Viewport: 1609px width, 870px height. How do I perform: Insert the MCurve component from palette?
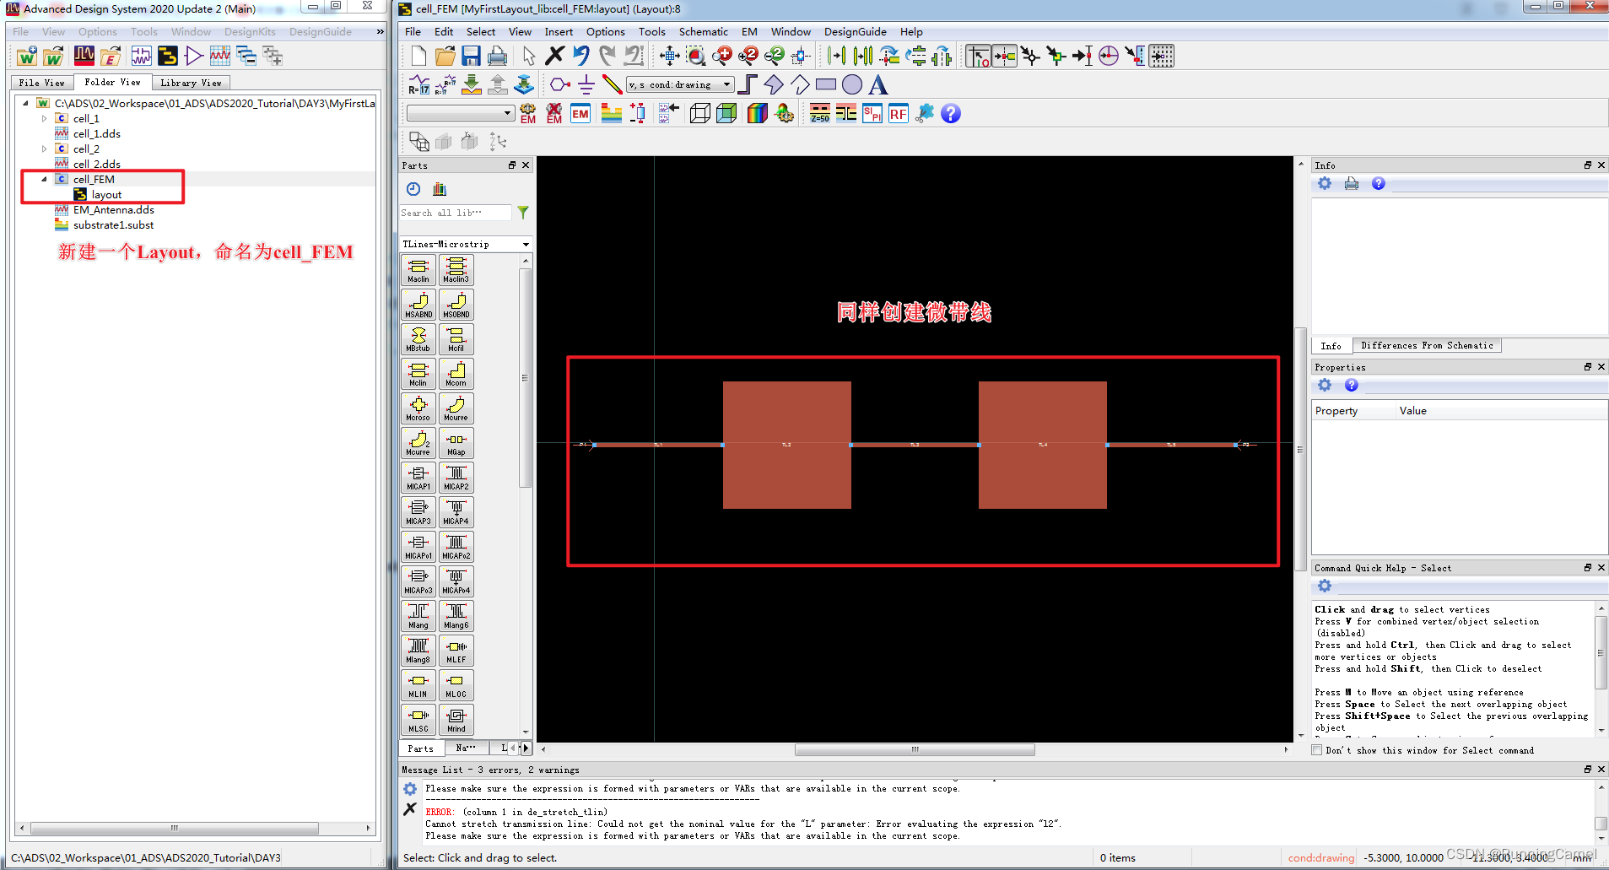click(456, 408)
